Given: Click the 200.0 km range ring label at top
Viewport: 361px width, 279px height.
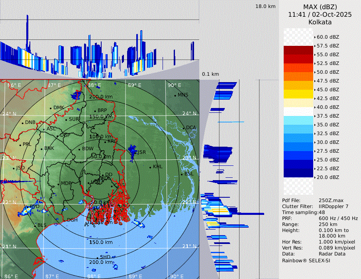Looking at the screenshot, I should (100, 97).
